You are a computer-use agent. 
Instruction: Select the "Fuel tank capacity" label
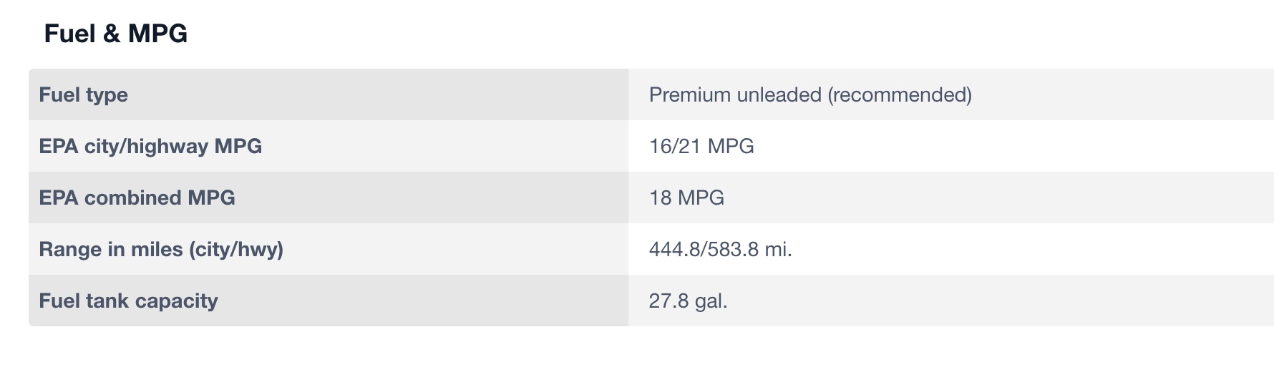128,301
